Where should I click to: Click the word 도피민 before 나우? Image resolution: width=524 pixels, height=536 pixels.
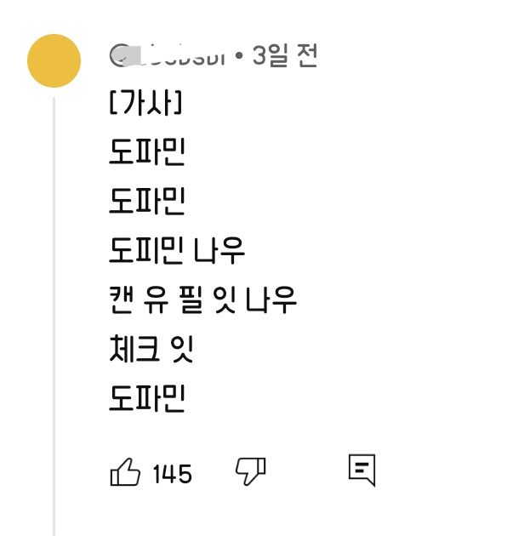[147, 251]
